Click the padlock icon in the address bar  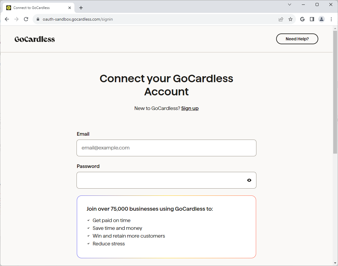tap(38, 19)
